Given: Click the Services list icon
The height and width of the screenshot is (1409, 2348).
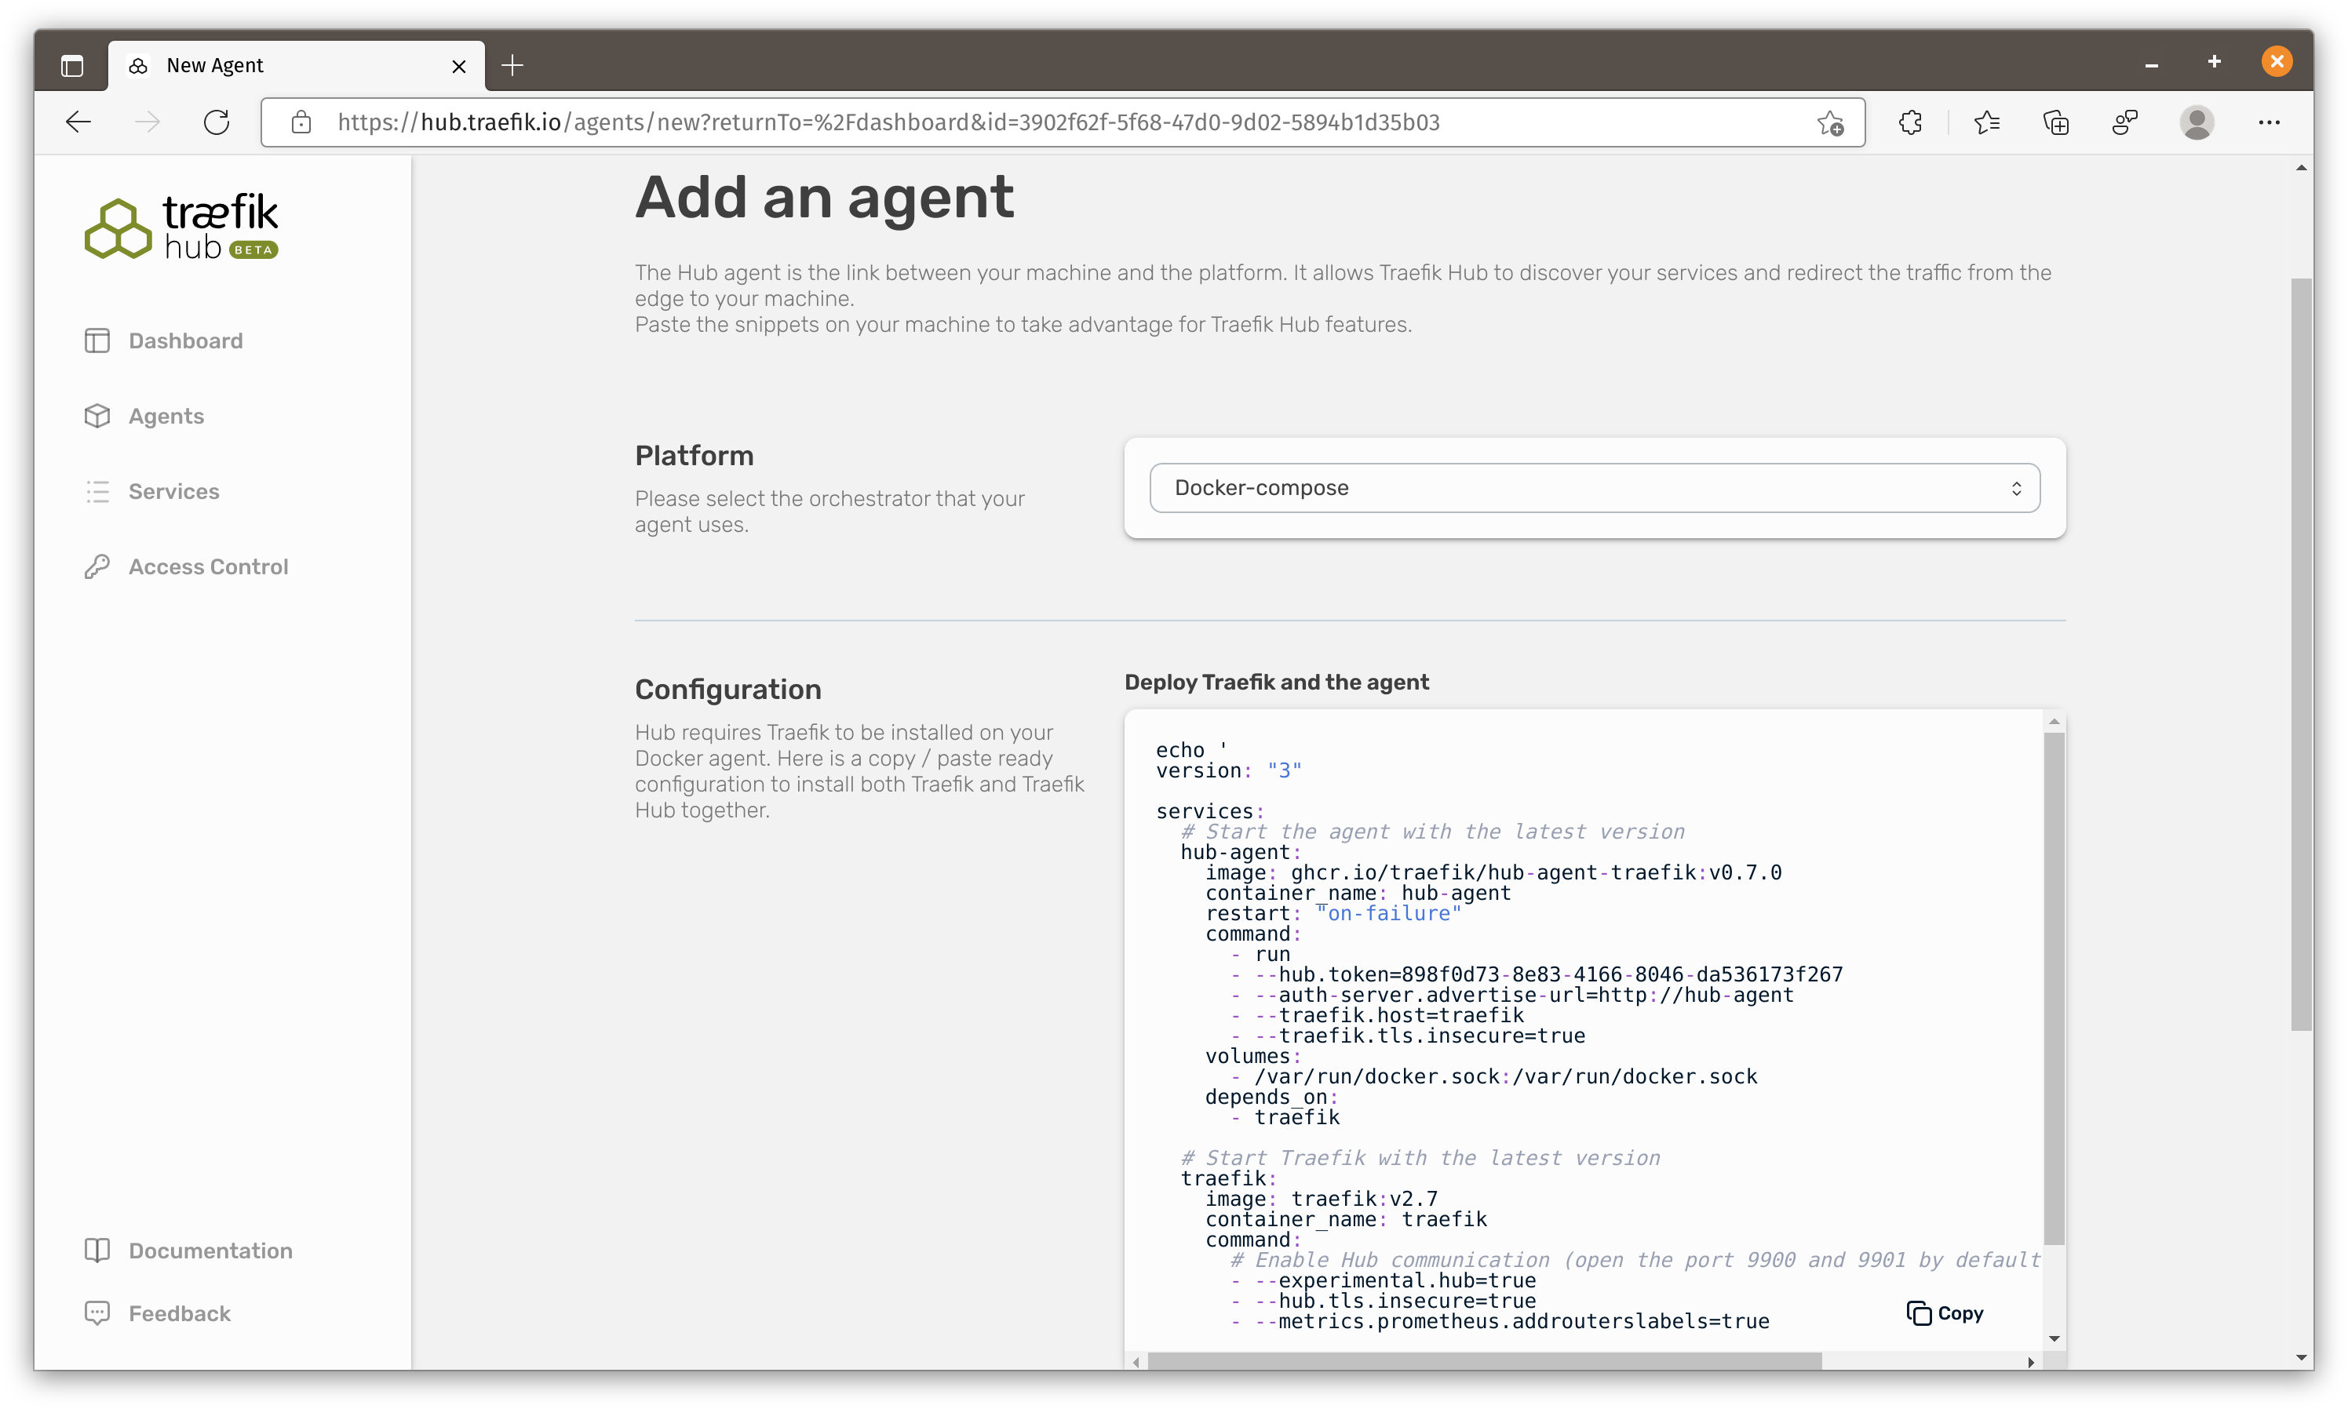Looking at the screenshot, I should 97,491.
